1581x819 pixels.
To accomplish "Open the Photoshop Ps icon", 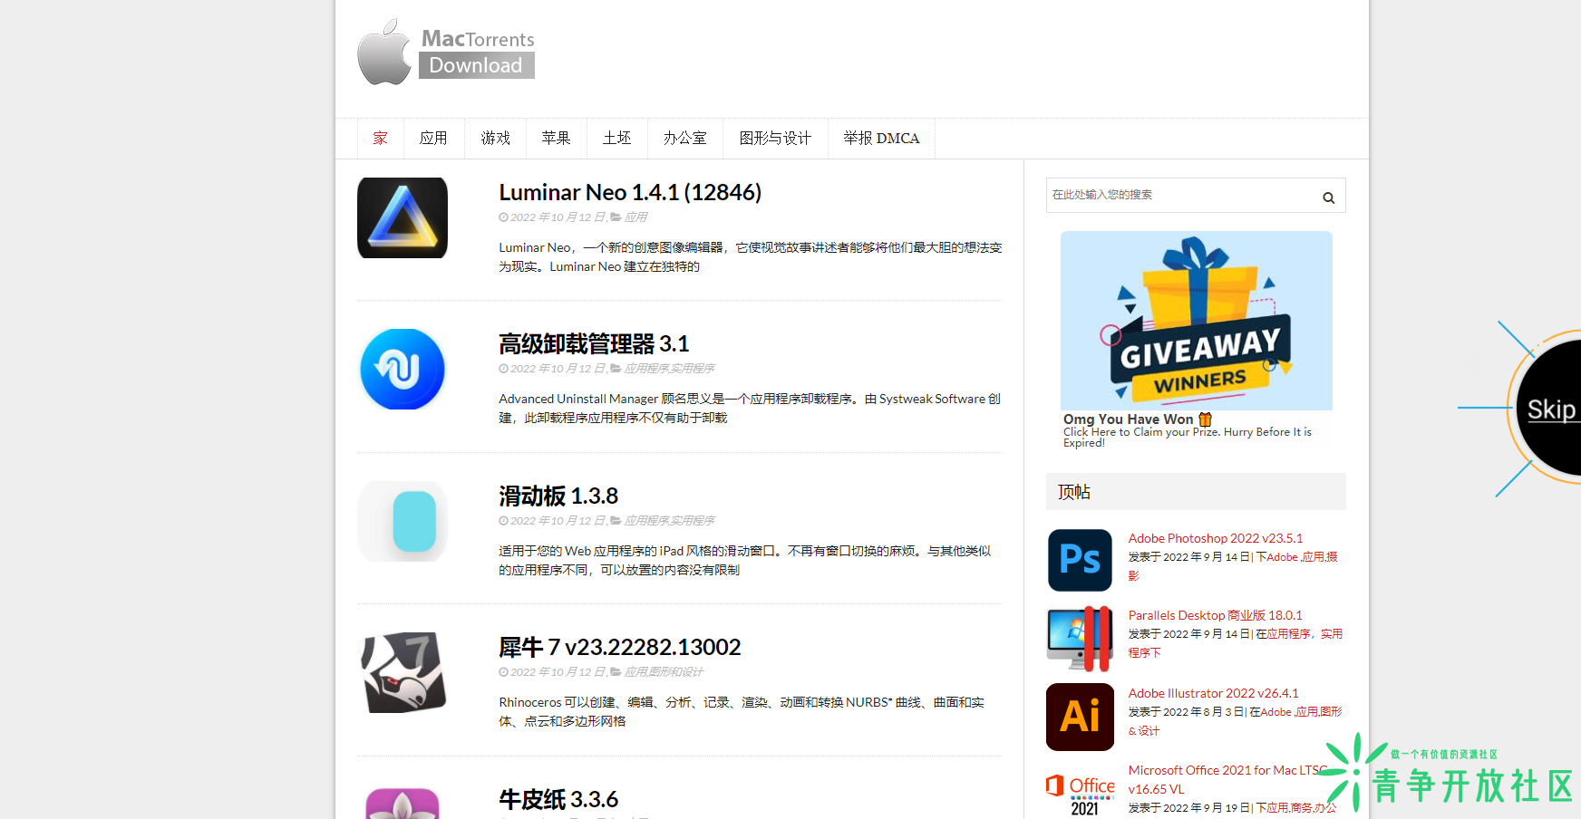I will [1080, 560].
